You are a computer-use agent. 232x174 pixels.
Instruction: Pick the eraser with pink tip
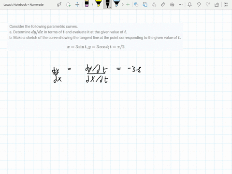[87, 4]
